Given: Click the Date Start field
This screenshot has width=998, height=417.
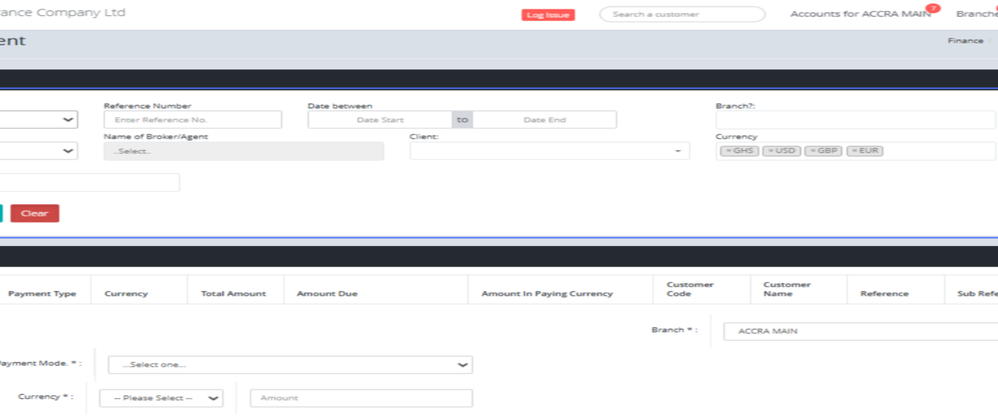Looking at the screenshot, I should [x=380, y=120].
